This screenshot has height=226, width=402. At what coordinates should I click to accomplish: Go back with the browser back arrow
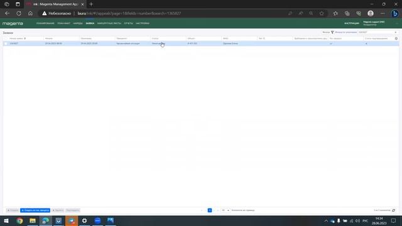(x=7, y=13)
